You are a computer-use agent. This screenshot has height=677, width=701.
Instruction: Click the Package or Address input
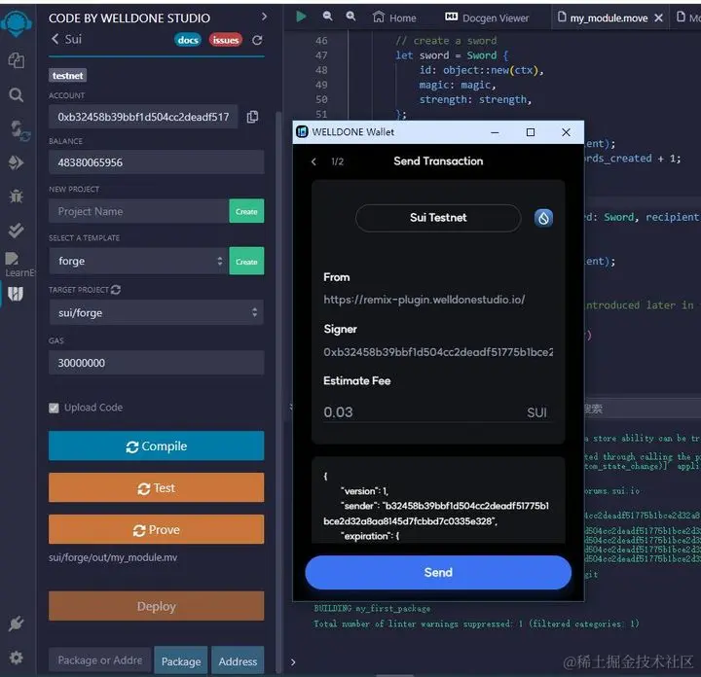pyautogui.click(x=100, y=660)
